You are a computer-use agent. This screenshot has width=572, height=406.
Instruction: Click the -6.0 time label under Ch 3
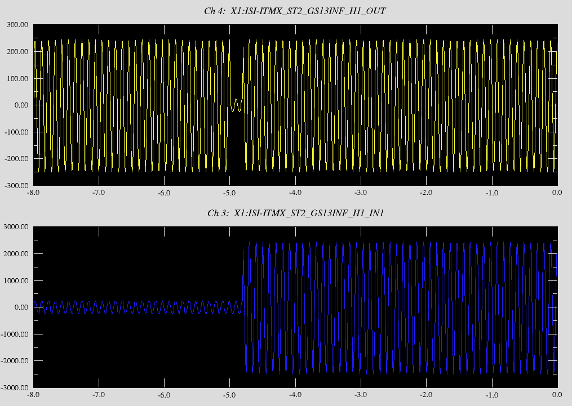tap(164, 395)
